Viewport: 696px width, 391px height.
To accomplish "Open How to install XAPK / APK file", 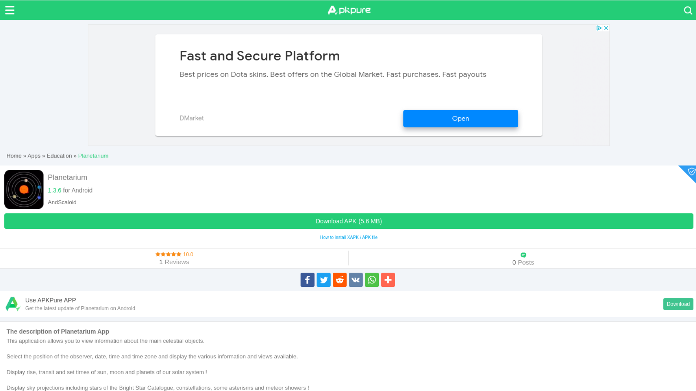I will point(349,237).
